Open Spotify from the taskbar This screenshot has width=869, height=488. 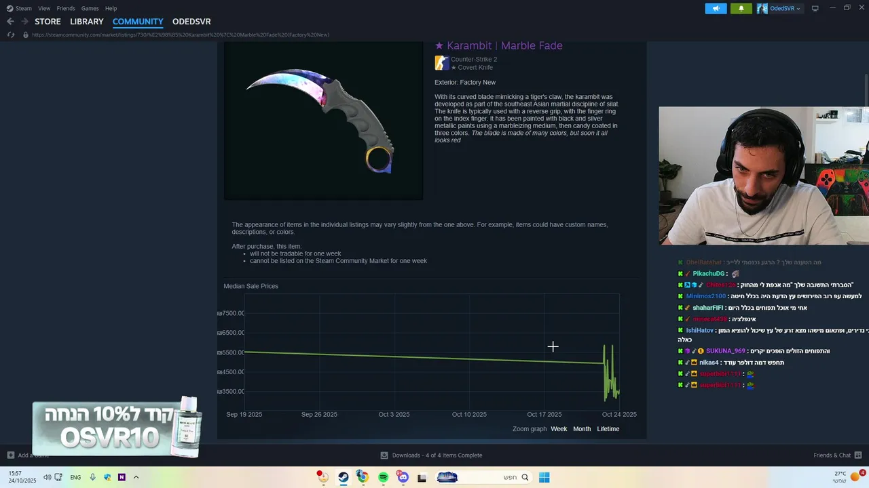(383, 477)
